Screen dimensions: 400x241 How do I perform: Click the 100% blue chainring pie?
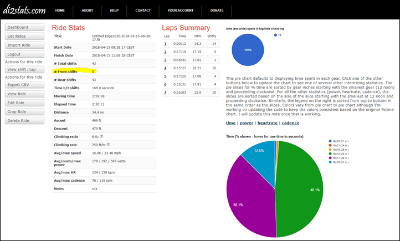[248, 50]
